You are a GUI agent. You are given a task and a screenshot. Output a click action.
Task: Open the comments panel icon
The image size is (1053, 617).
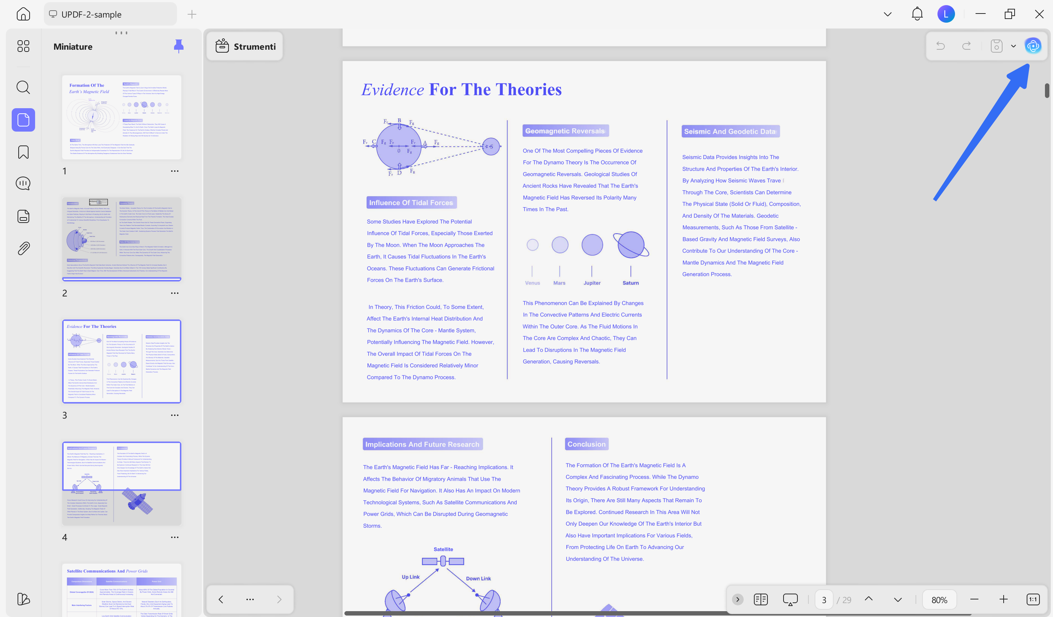(x=23, y=183)
